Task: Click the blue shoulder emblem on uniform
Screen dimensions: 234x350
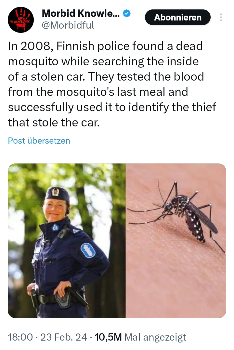Action: pos(88,250)
